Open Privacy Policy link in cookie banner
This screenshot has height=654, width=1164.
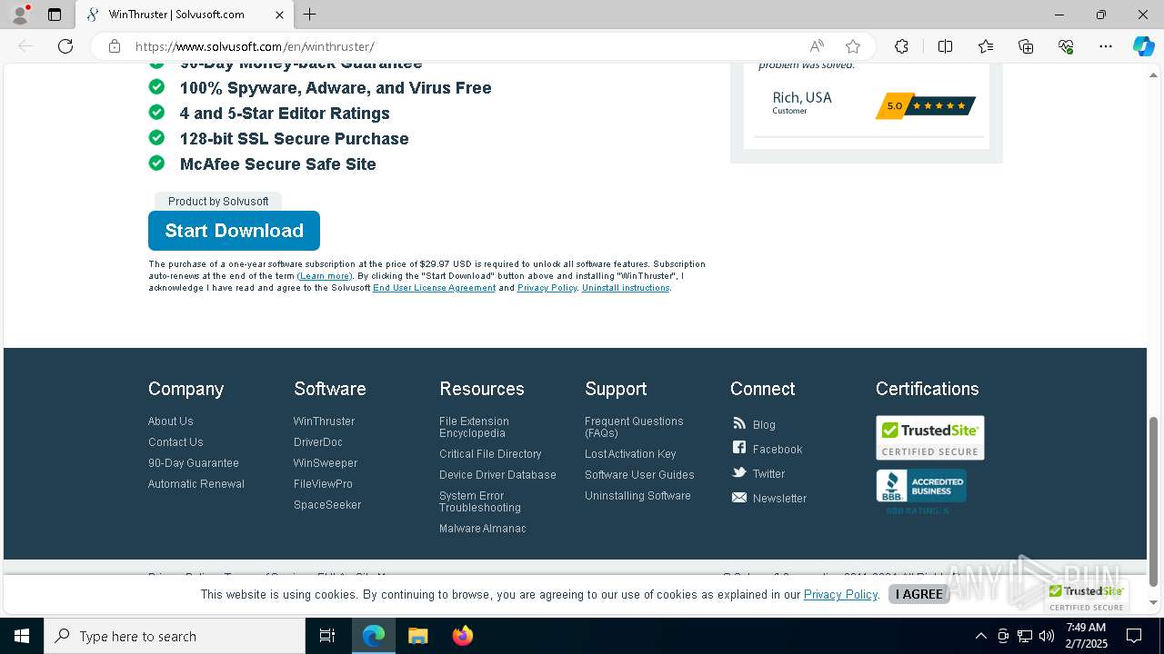point(840,594)
